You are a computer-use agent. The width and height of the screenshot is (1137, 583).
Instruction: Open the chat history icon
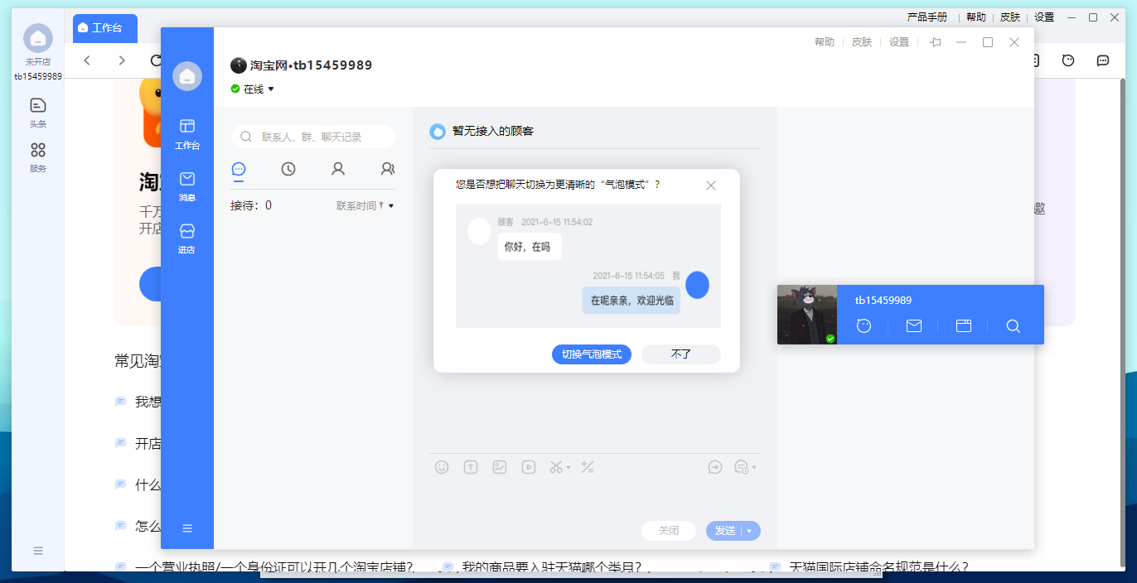click(742, 467)
